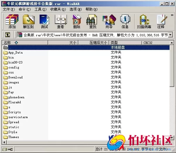176x153 pixels.
Task: Click the drive icon in the status bar
Action: (5, 149)
